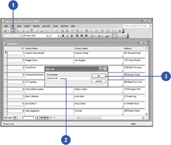Open the View menu
This screenshot has width=171, height=145.
[x=19, y=26]
